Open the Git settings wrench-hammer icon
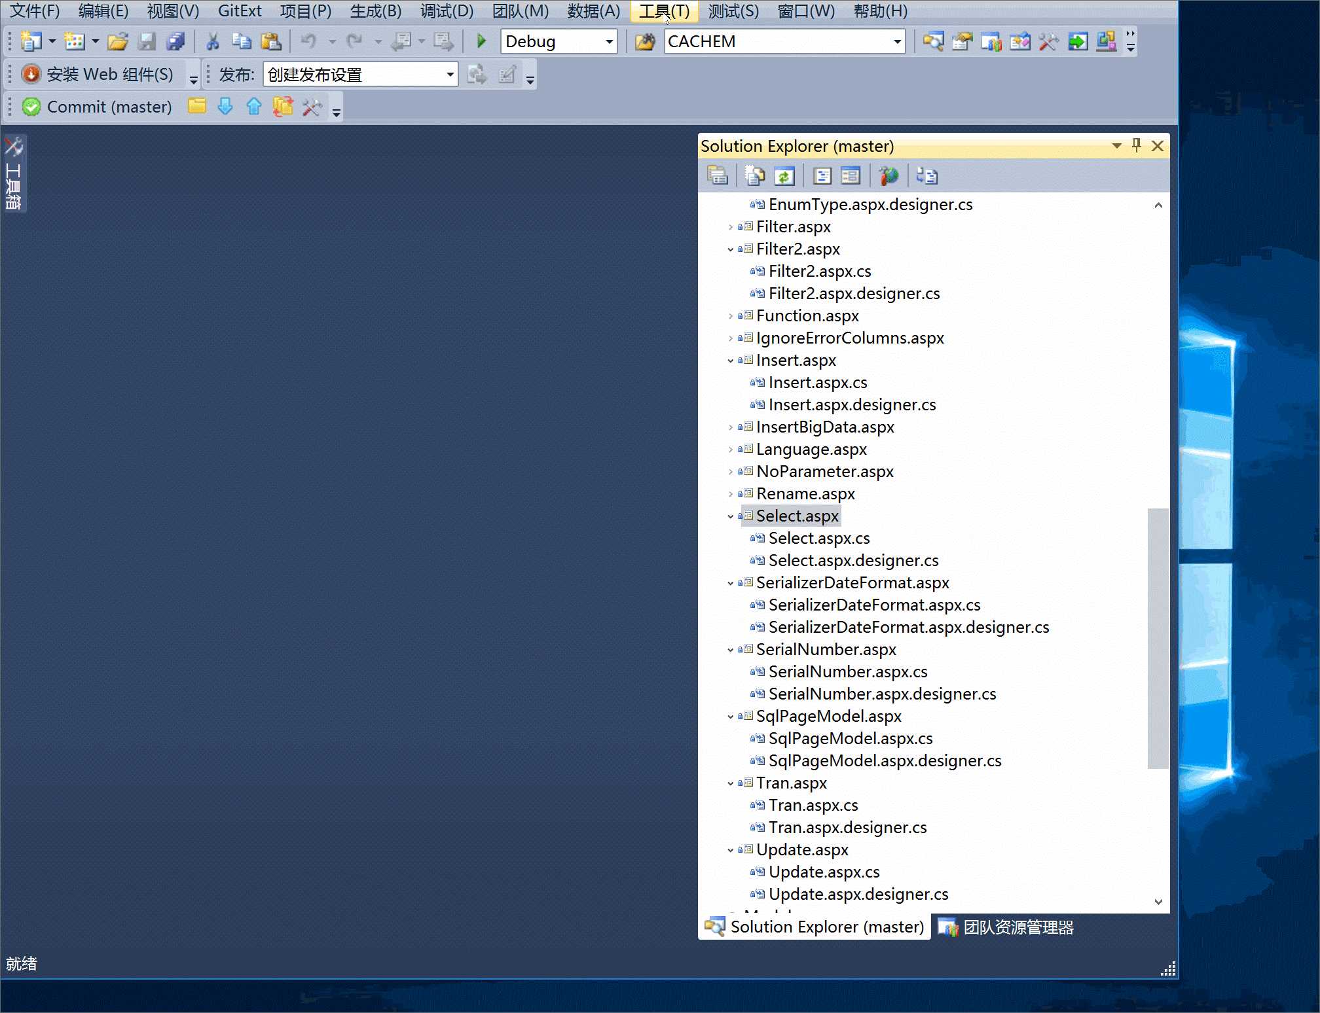The image size is (1320, 1013). click(312, 107)
